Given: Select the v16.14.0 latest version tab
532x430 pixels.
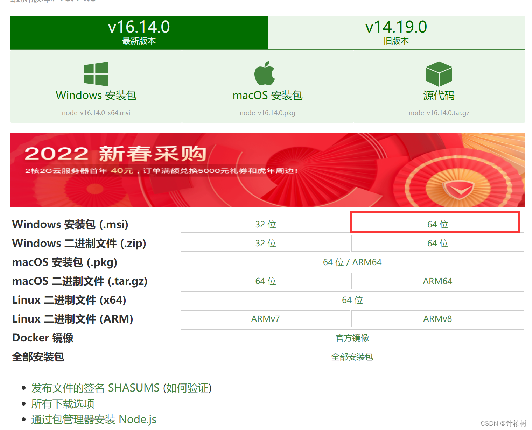Looking at the screenshot, I should click(x=139, y=33).
